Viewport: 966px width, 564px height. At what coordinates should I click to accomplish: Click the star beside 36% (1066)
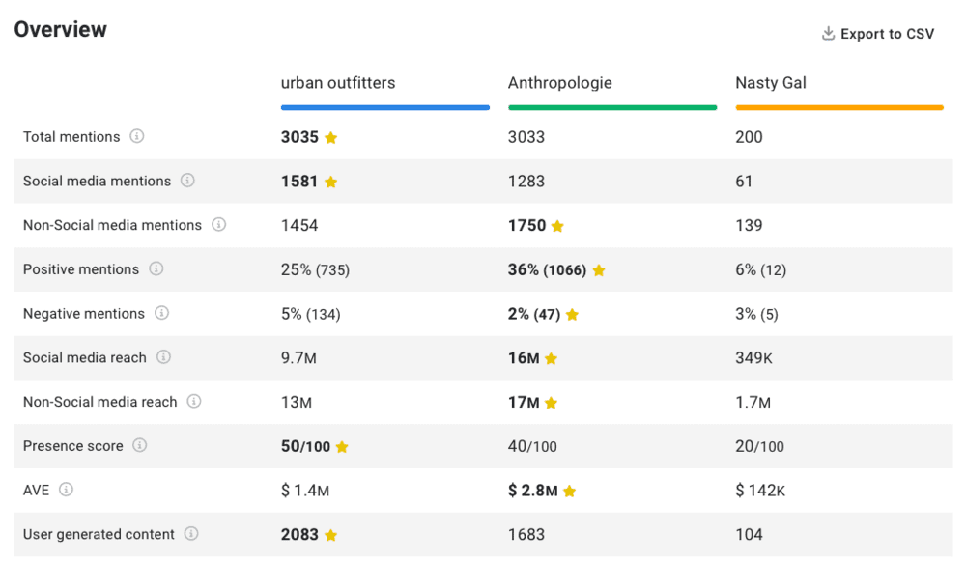click(599, 270)
